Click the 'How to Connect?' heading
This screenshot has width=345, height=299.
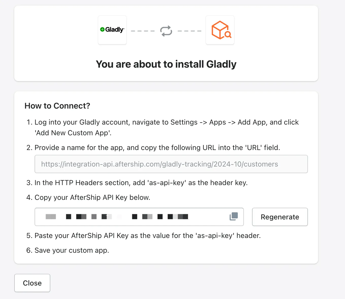(x=57, y=106)
